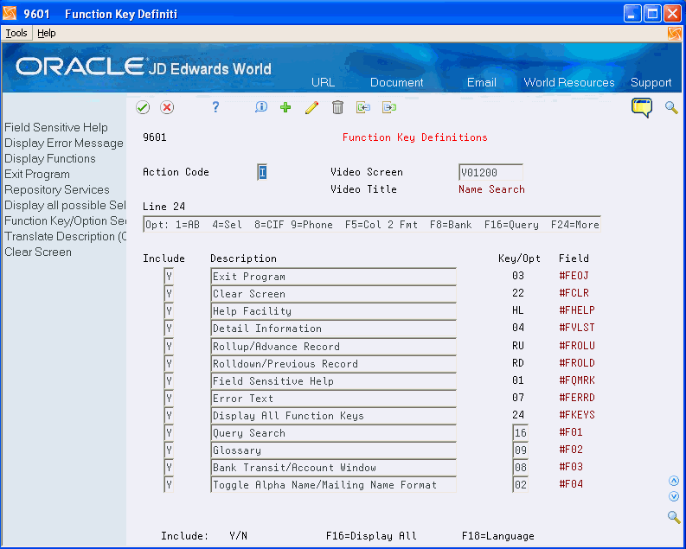Click the red X cancel icon
This screenshot has width=686, height=549.
pyautogui.click(x=167, y=107)
